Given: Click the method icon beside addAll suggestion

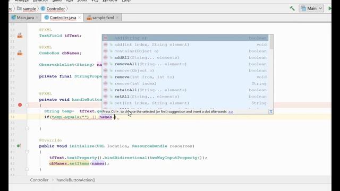Looking at the screenshot, I should pyautogui.click(x=105, y=57).
